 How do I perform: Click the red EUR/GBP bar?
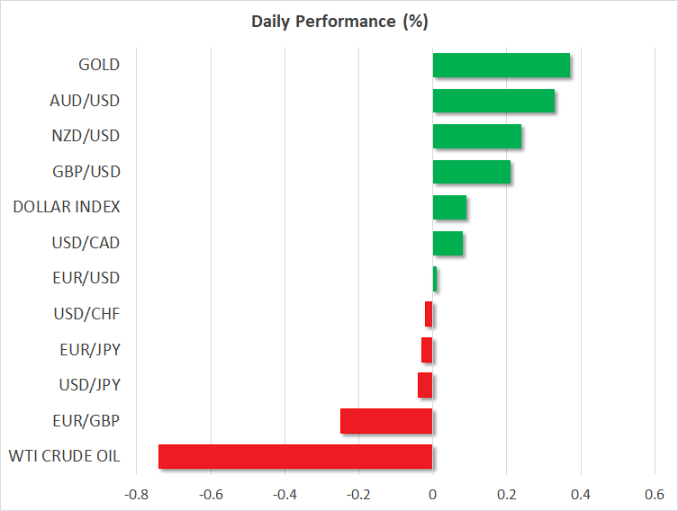pyautogui.click(x=386, y=421)
